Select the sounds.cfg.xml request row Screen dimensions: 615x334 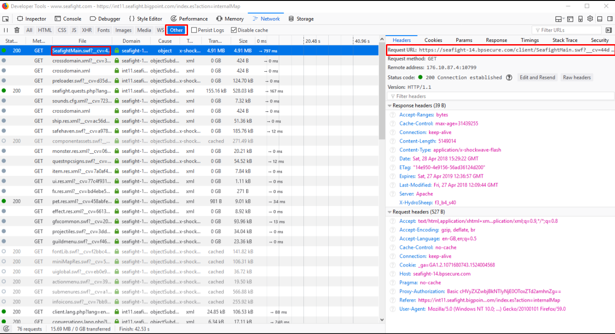point(189,101)
